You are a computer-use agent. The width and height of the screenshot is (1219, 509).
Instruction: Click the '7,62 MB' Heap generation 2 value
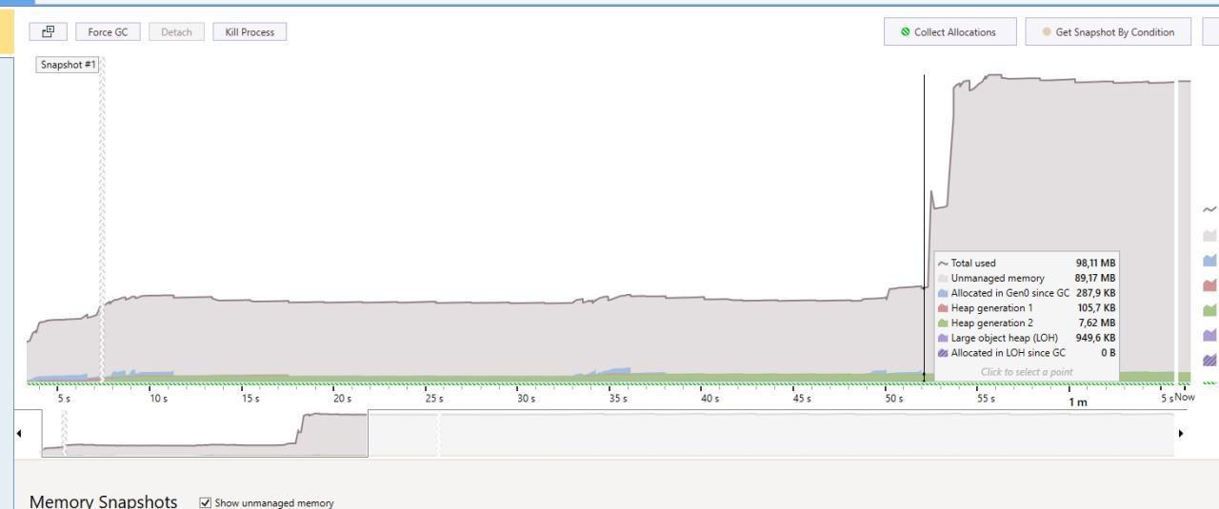click(1097, 323)
